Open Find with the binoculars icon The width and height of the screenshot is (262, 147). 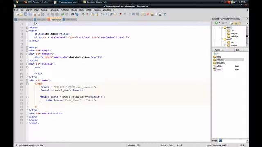point(72,14)
